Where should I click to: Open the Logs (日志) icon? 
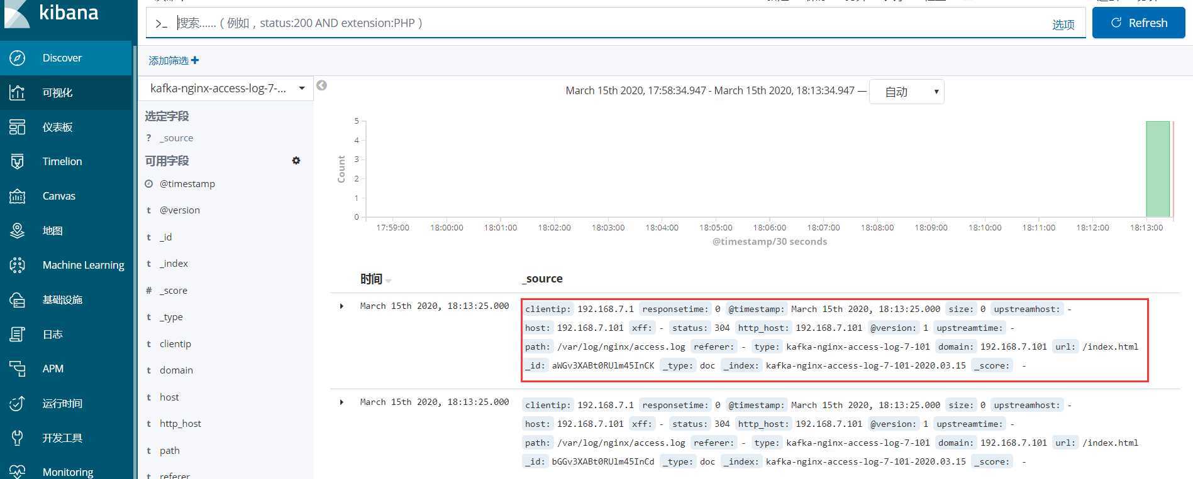[x=18, y=334]
